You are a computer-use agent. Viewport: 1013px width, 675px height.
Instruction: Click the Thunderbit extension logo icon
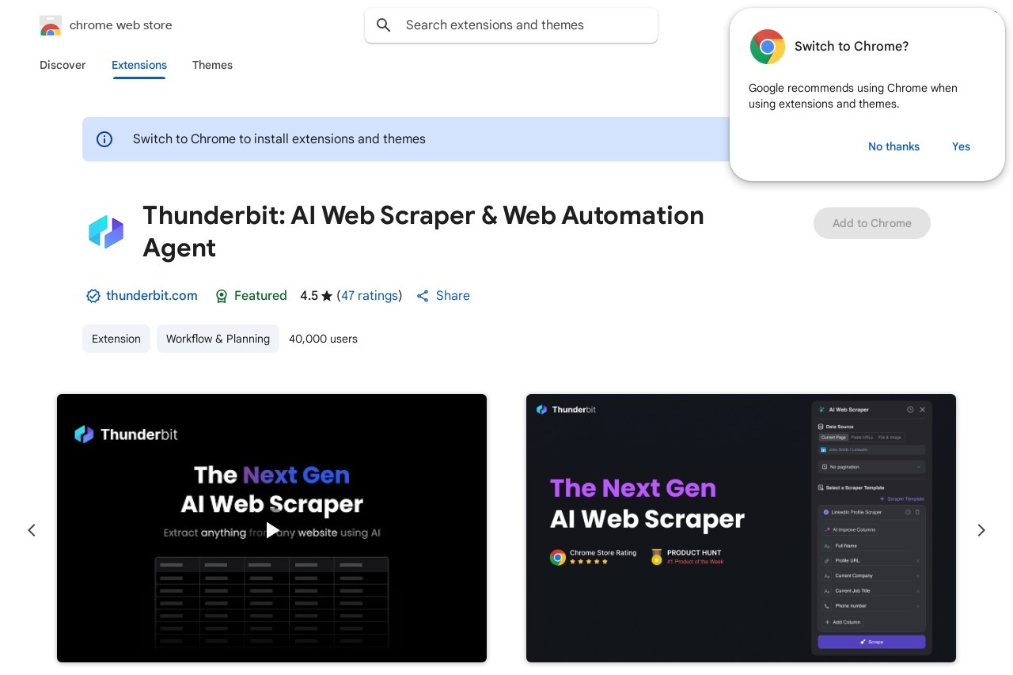106,232
